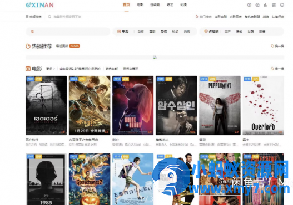Open the Goosebumps 2 poster
Screen dimensions: 293x205
pos(90,179)
